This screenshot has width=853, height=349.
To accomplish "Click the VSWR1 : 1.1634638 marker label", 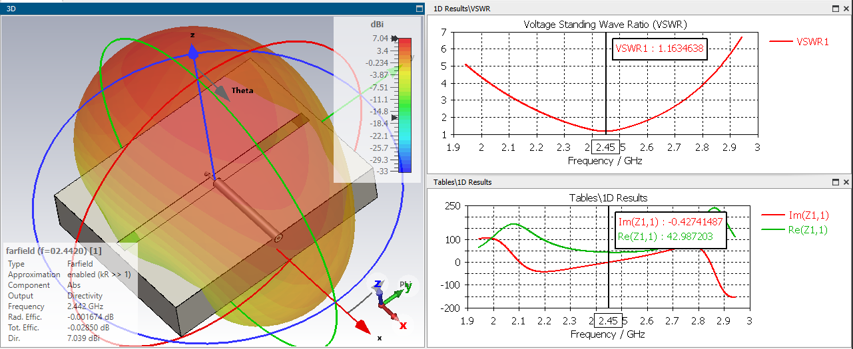I will (659, 49).
